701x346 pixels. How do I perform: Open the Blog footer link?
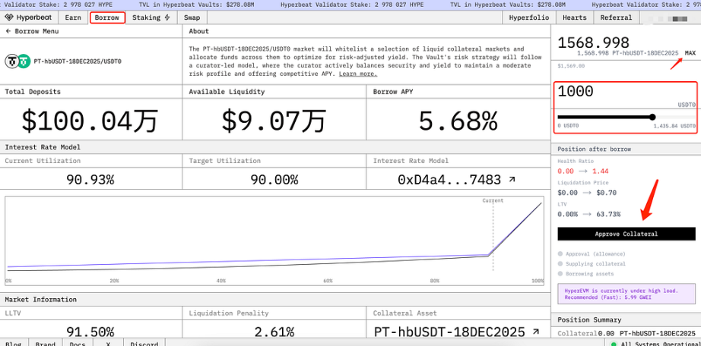pos(14,343)
